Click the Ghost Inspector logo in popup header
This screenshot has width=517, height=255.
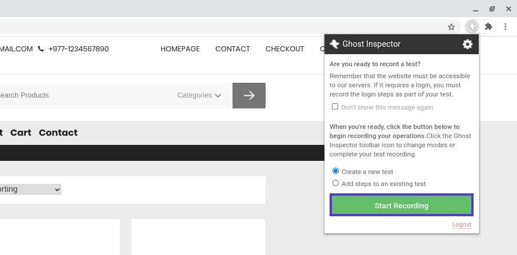[x=334, y=44]
